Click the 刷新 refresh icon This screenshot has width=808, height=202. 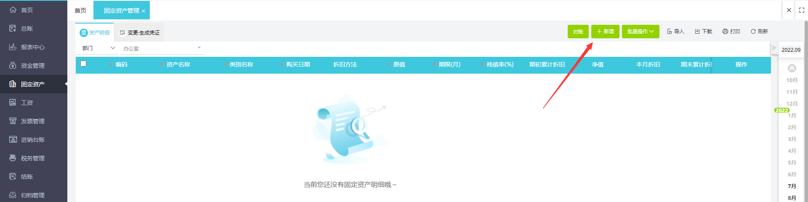(x=753, y=32)
